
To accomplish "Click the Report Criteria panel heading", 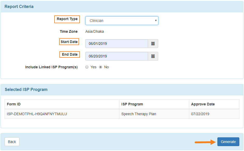I will pos(19,6).
